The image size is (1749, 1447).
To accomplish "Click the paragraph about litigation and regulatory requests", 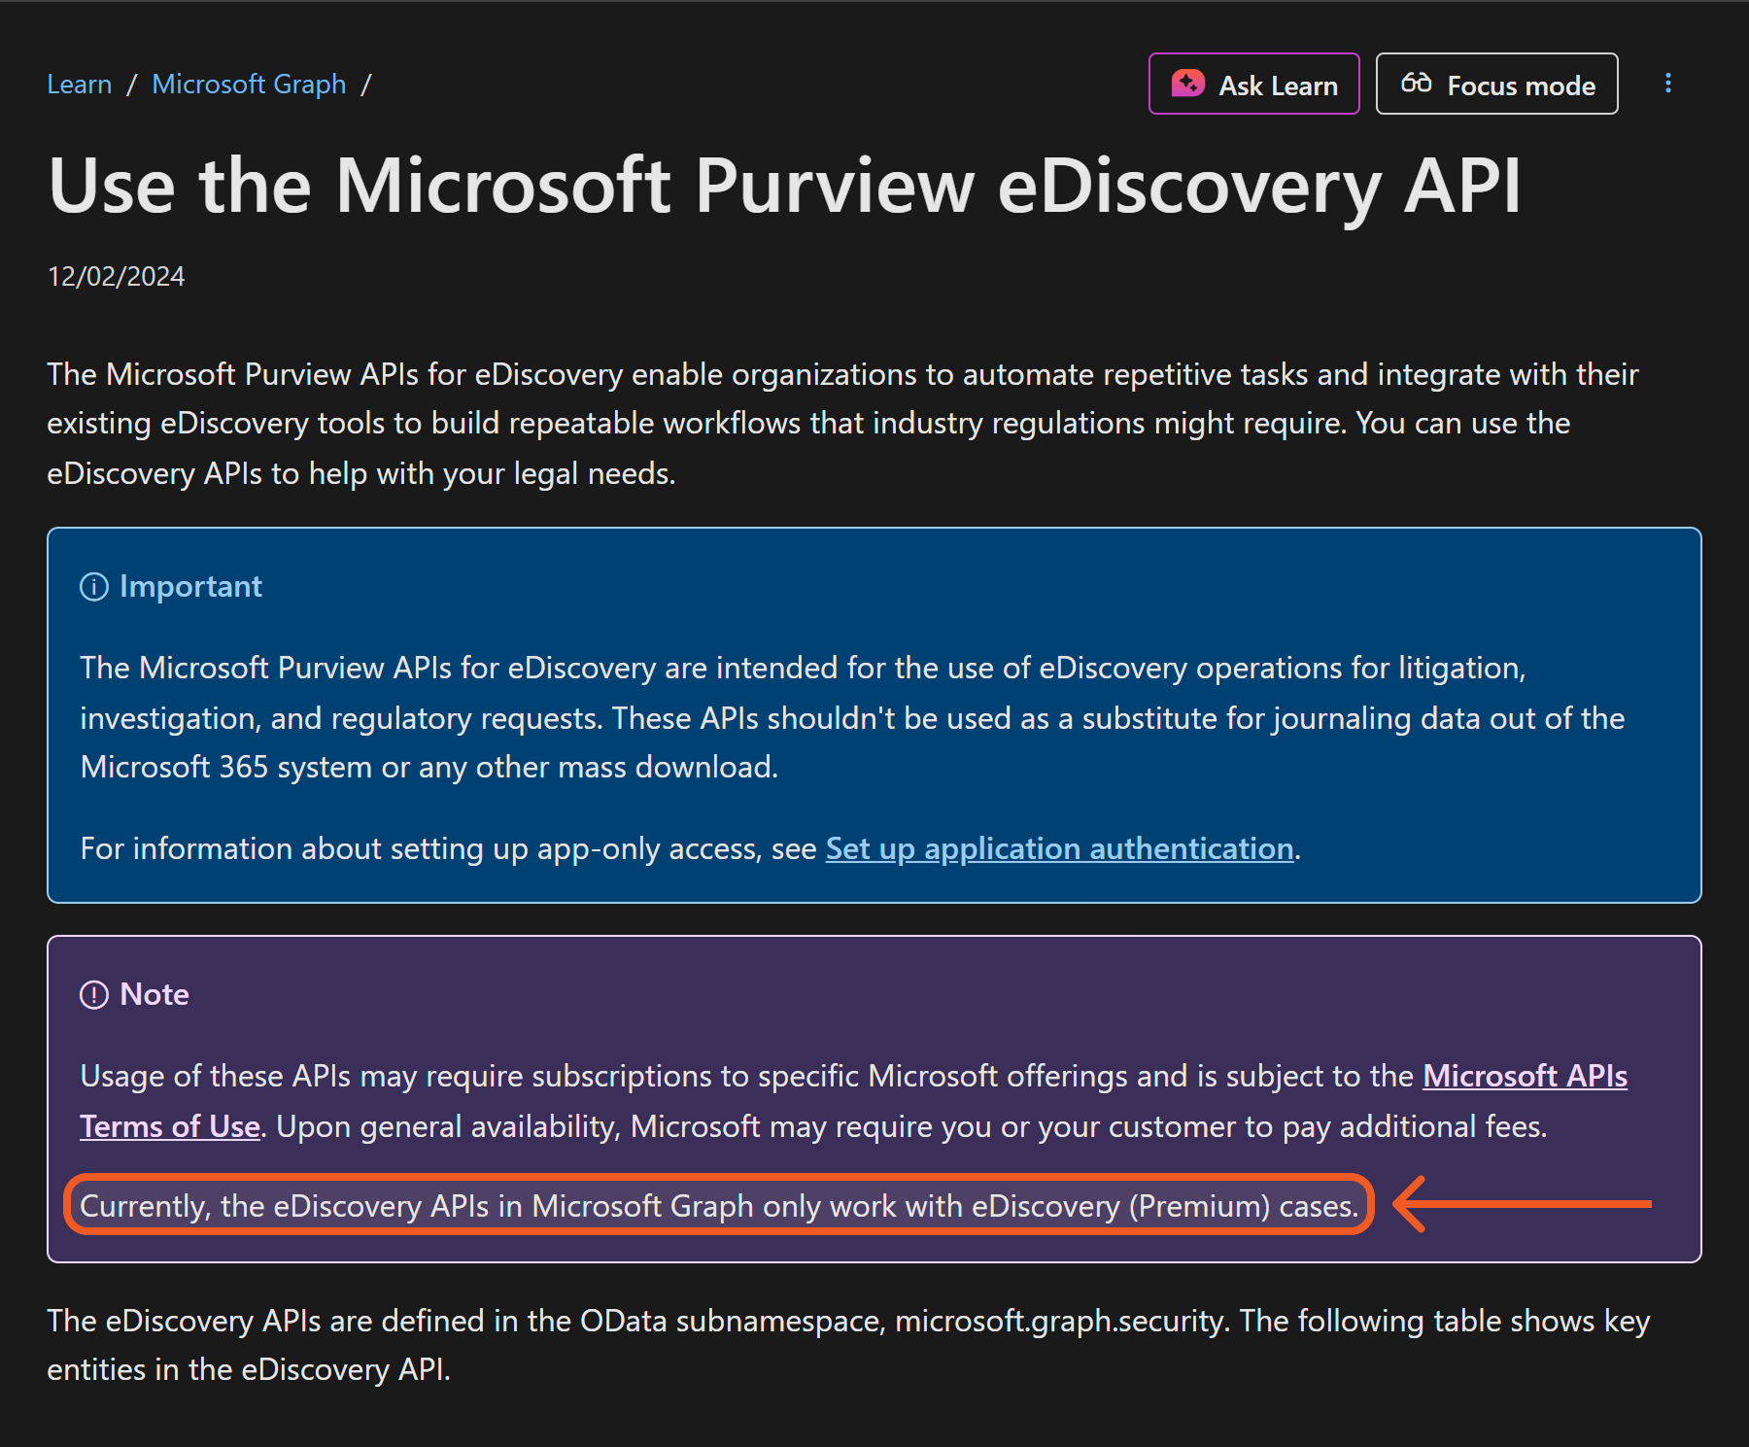I will tap(852, 717).
